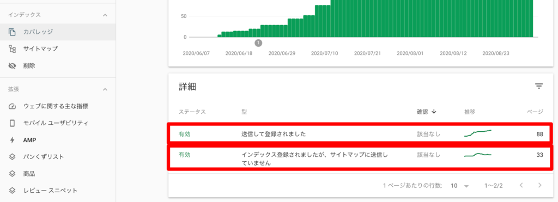Click ウェブに関する主な指標 gauge icon

(12, 106)
